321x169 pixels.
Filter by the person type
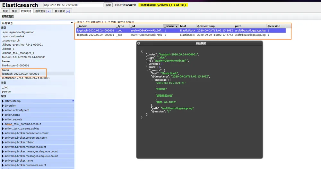[x=6, y=92]
